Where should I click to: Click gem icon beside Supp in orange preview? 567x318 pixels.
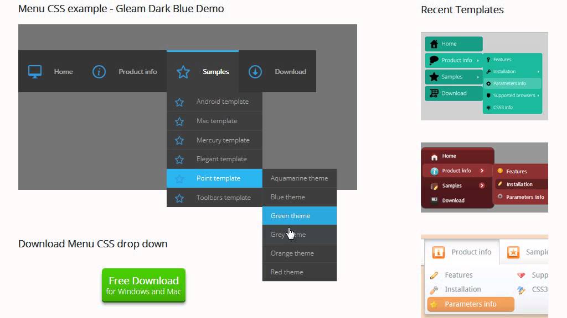[521, 275]
